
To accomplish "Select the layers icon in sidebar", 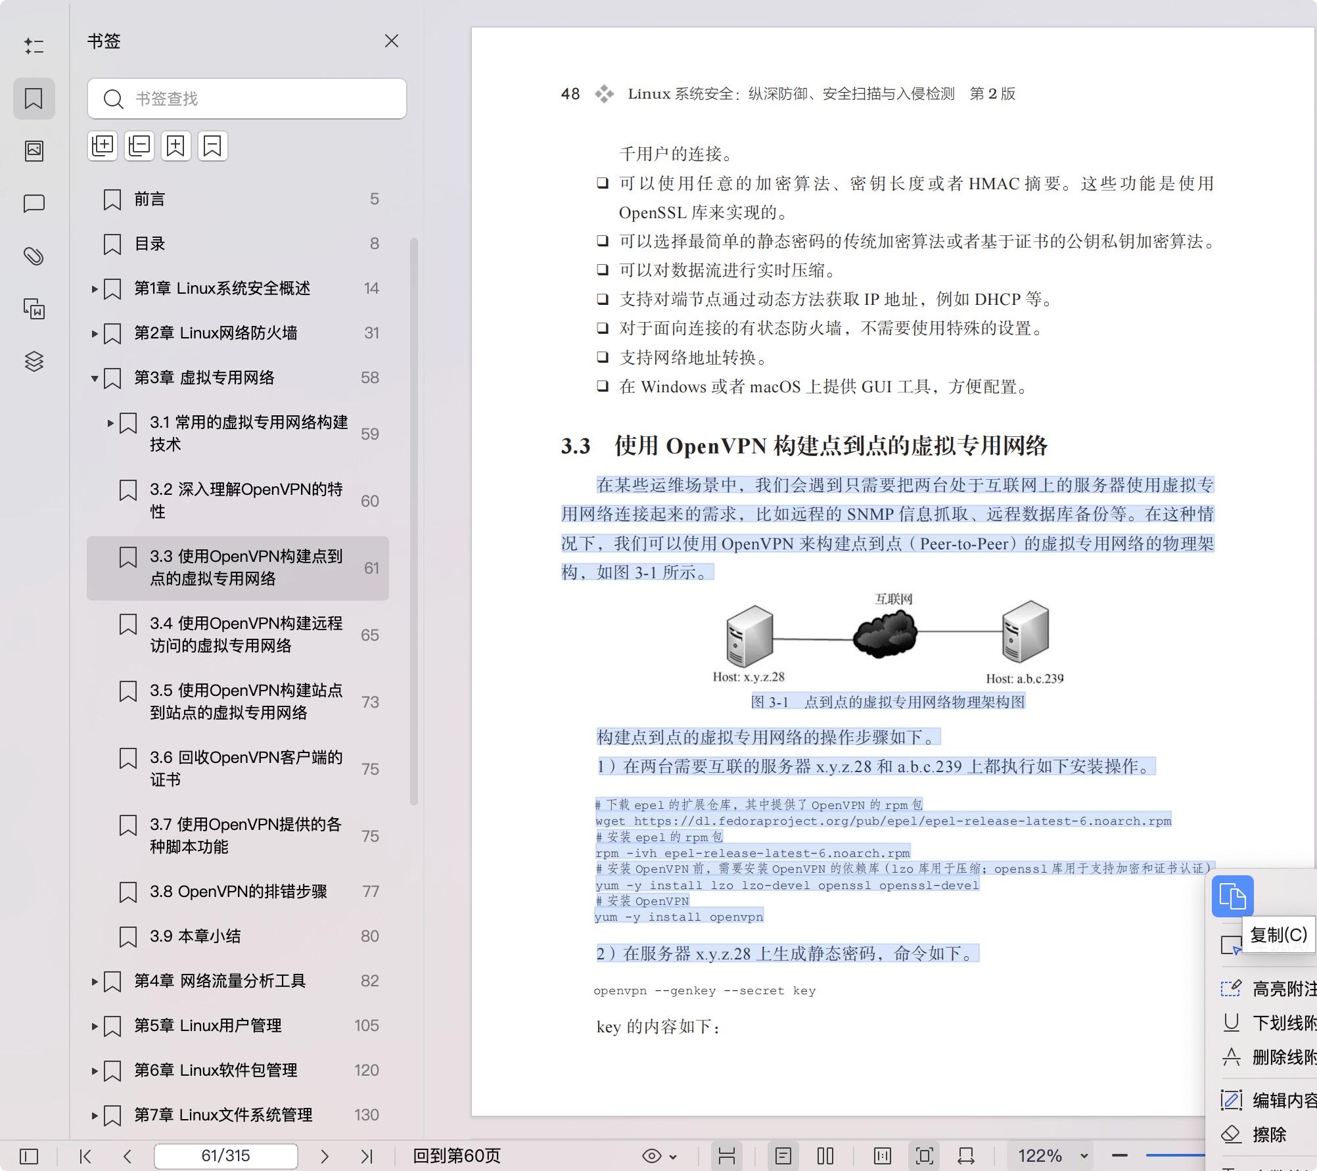I will click(x=34, y=361).
